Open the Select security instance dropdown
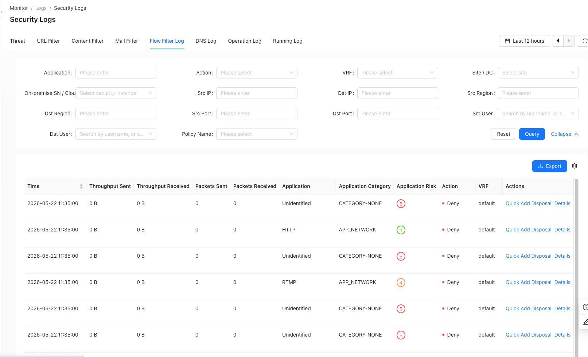Viewport: 588px width, 357px height. coord(116,93)
